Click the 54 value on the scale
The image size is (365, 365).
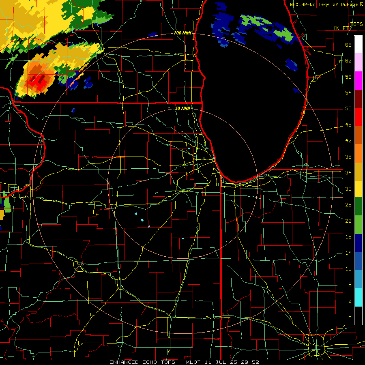coord(348,92)
